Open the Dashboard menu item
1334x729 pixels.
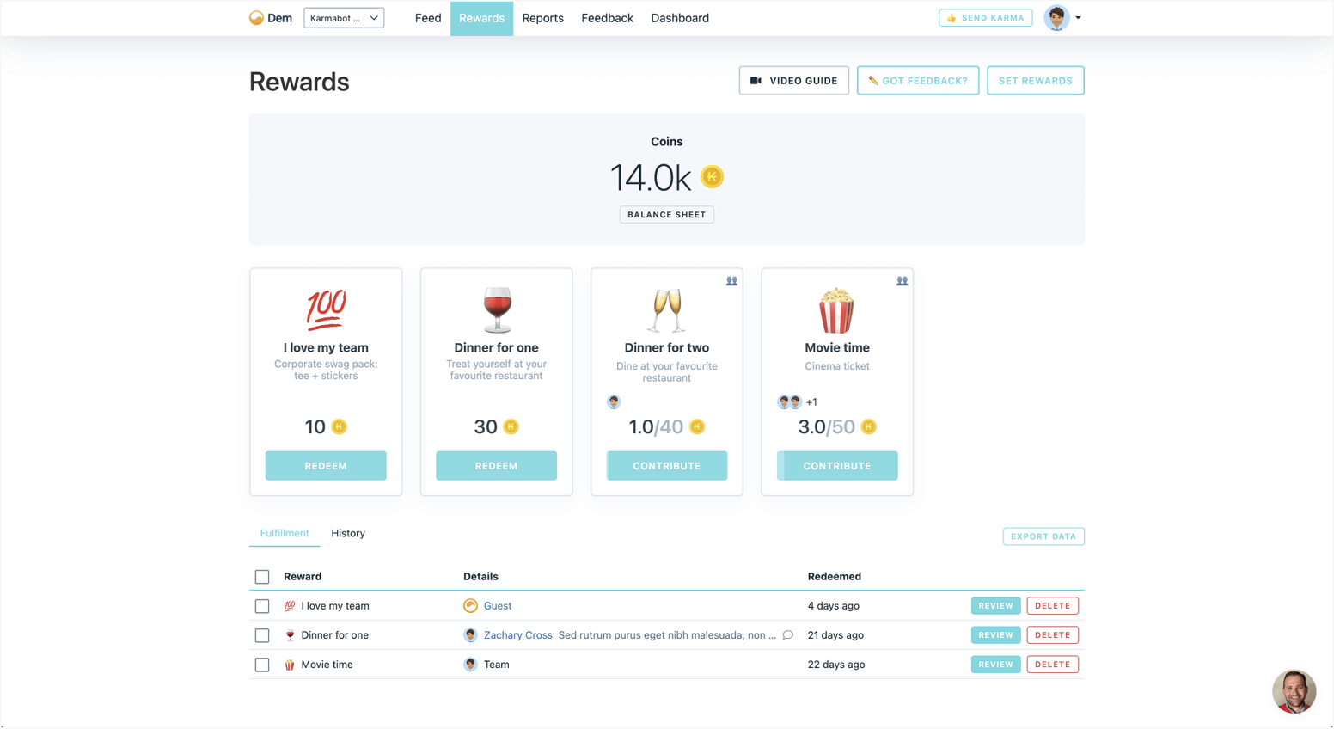pos(680,18)
